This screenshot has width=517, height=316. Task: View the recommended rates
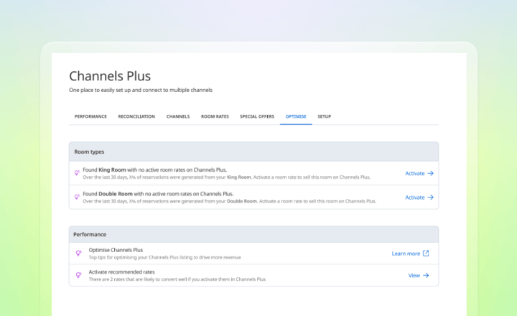[x=419, y=276]
